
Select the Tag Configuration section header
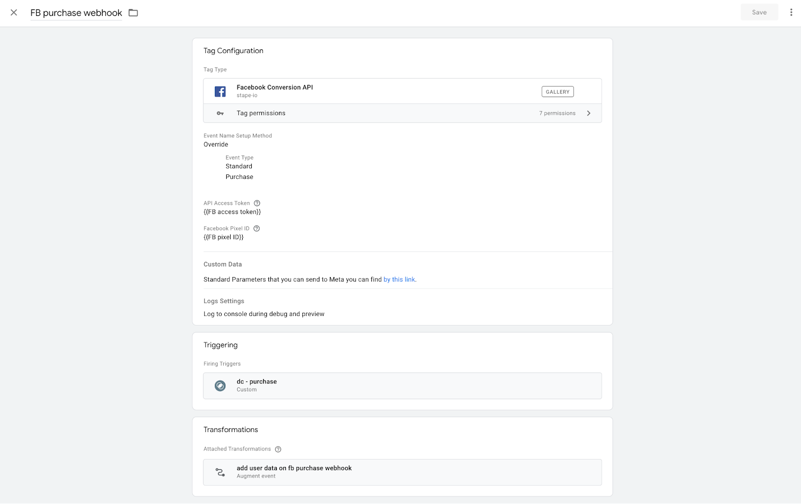pos(233,50)
